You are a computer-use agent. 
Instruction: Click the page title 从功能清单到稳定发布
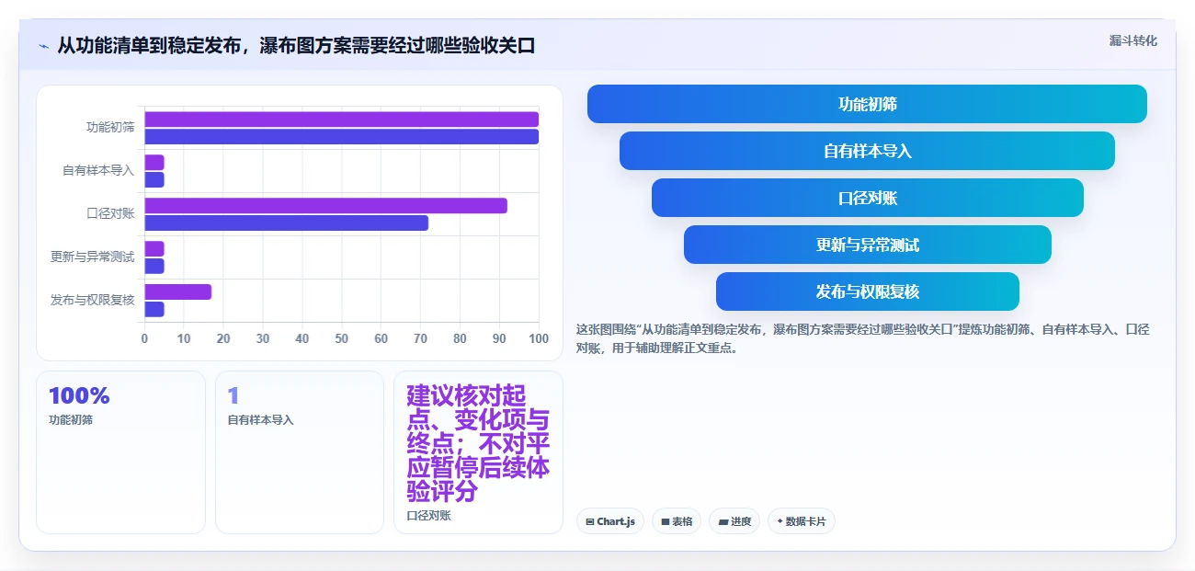click(x=296, y=46)
